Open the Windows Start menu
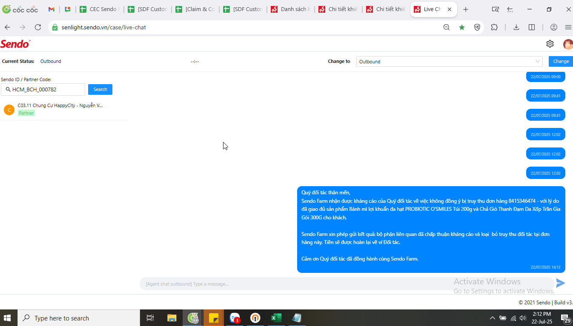The height and width of the screenshot is (326, 573). 7,318
